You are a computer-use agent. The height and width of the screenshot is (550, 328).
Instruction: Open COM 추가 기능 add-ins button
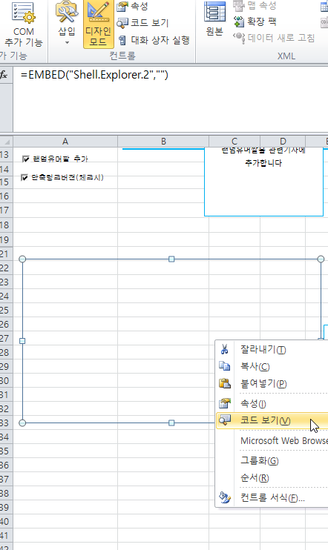pos(23,24)
